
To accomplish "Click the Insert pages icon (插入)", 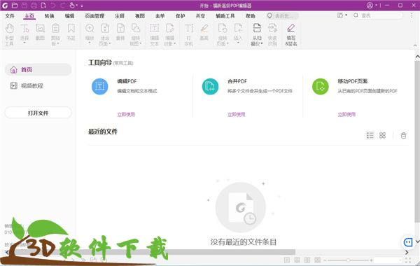I will tap(238, 28).
